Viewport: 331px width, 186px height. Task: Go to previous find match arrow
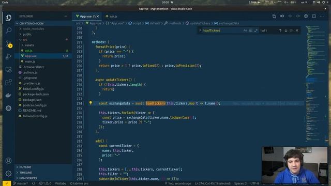tap(280, 30)
